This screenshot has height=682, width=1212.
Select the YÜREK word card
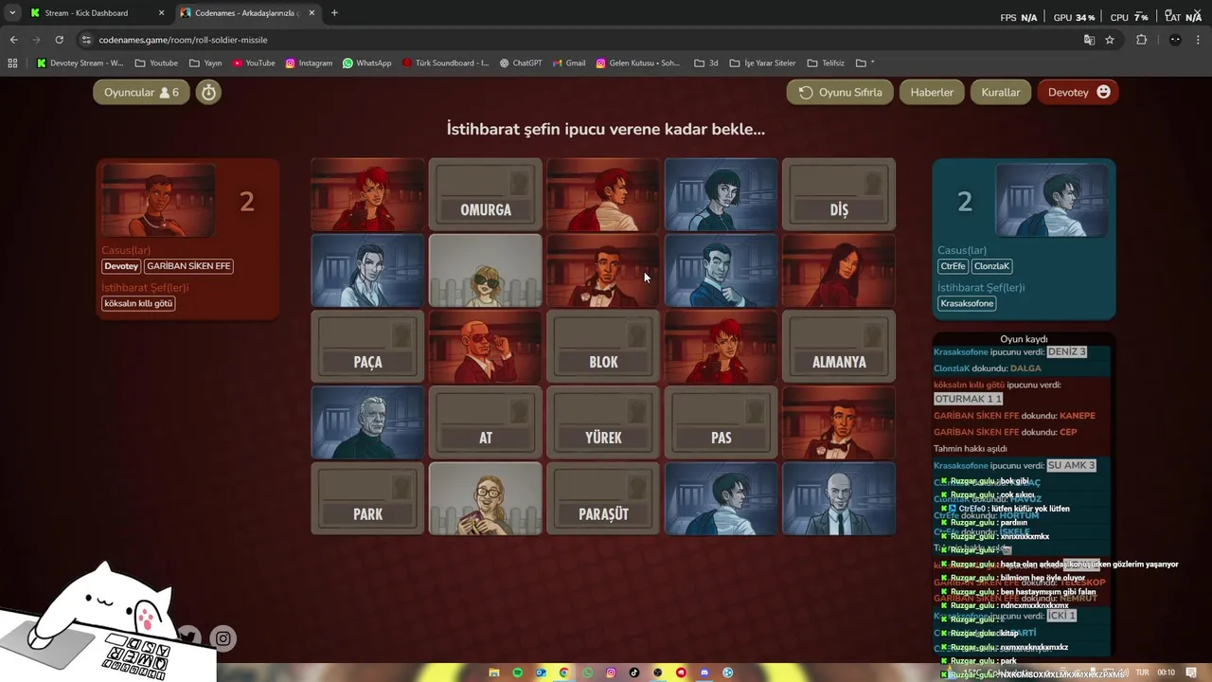(603, 422)
